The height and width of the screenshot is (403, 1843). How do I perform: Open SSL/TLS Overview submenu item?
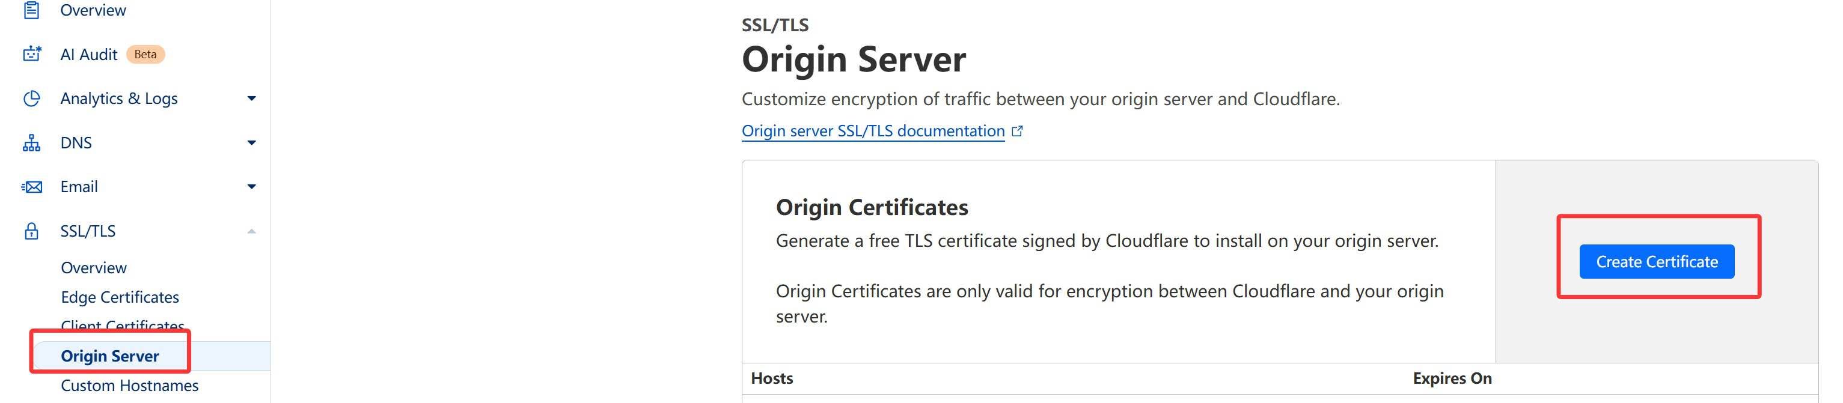click(x=94, y=268)
